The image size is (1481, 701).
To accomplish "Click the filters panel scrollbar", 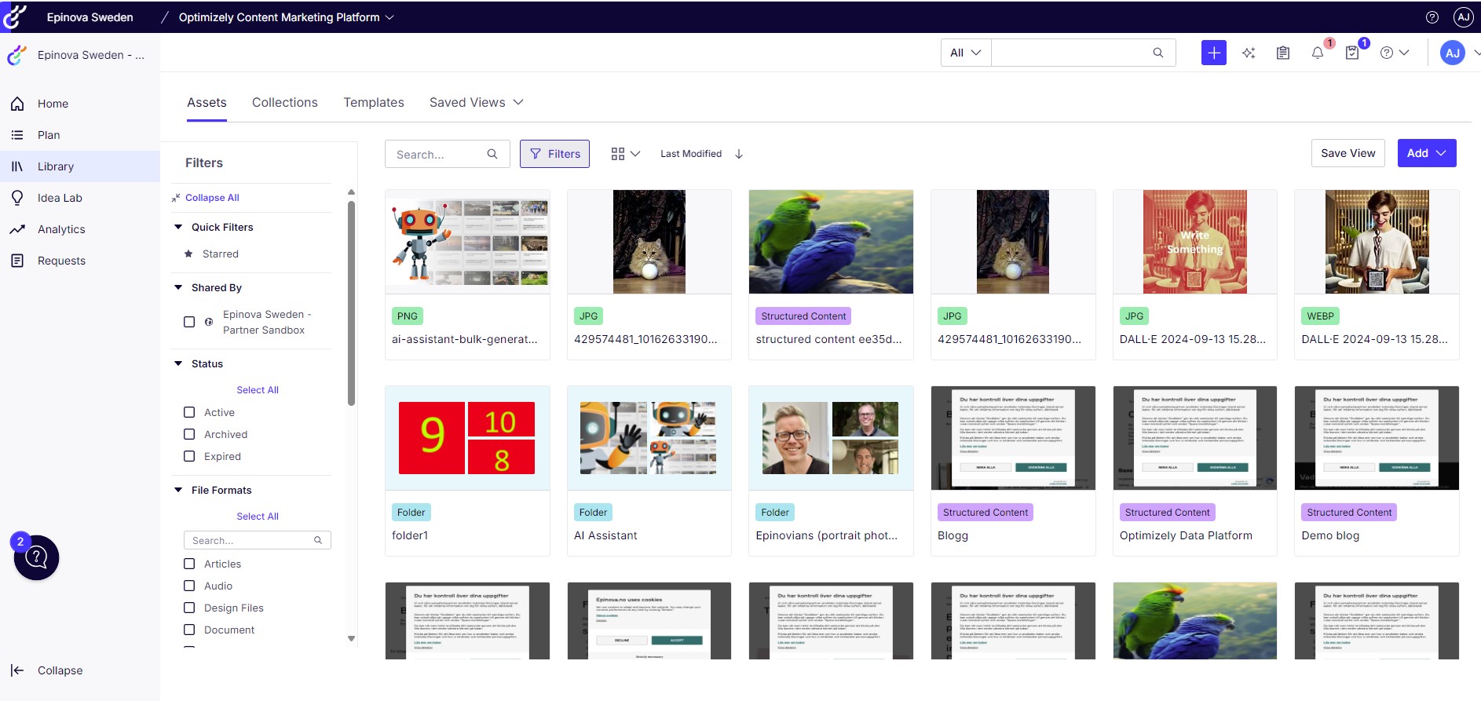I will click(x=351, y=302).
